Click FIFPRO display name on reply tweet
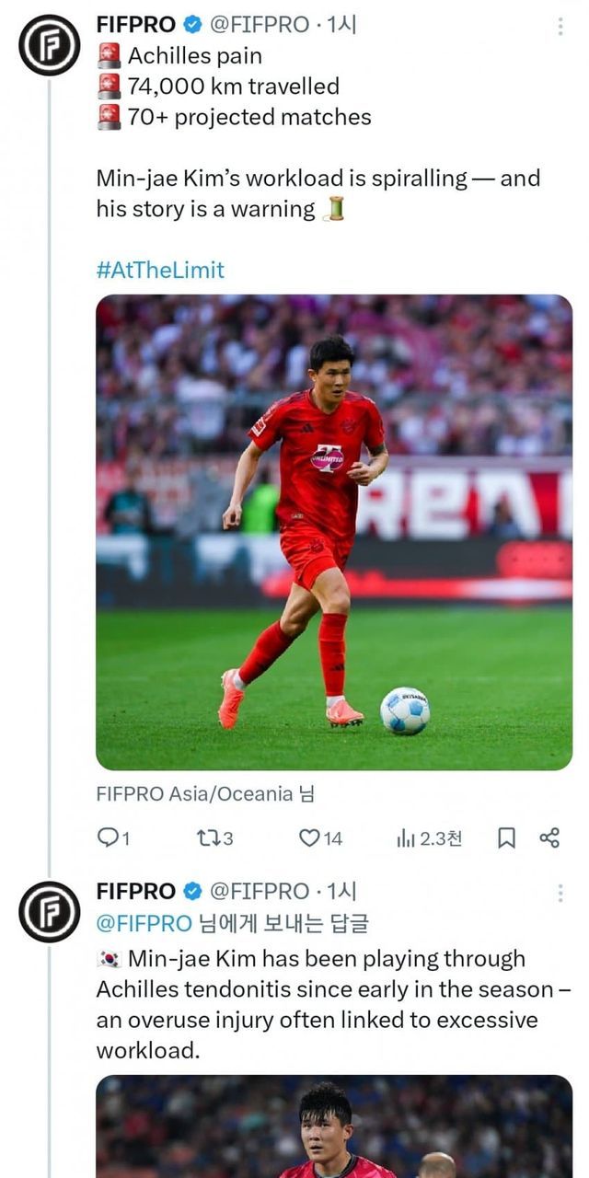Screen dimensions: 589x1178 135,891
